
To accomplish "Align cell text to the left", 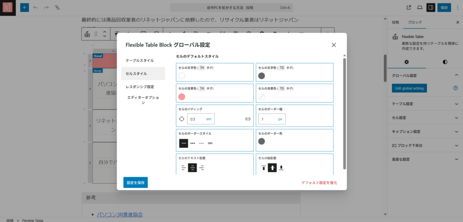I will 184,168.
